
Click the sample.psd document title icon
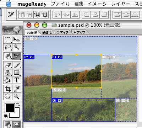click(54, 25)
